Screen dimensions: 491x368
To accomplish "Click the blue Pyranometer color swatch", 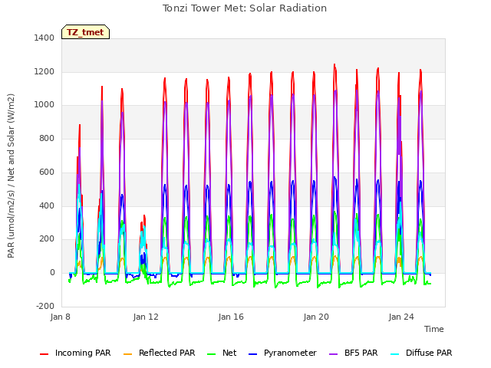I will (252, 354).
